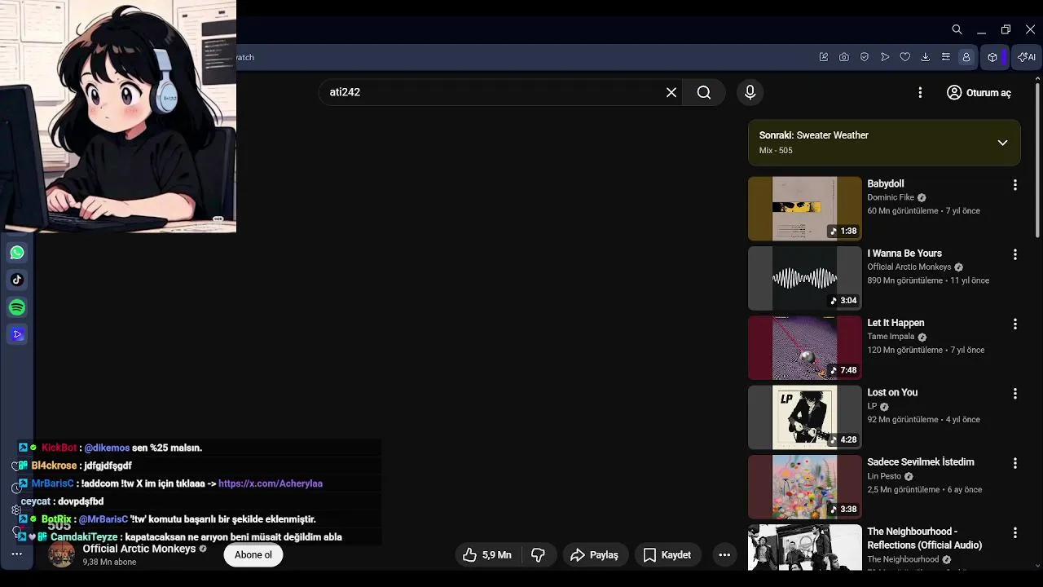Subscribe with the Abone ol button

coord(253,555)
